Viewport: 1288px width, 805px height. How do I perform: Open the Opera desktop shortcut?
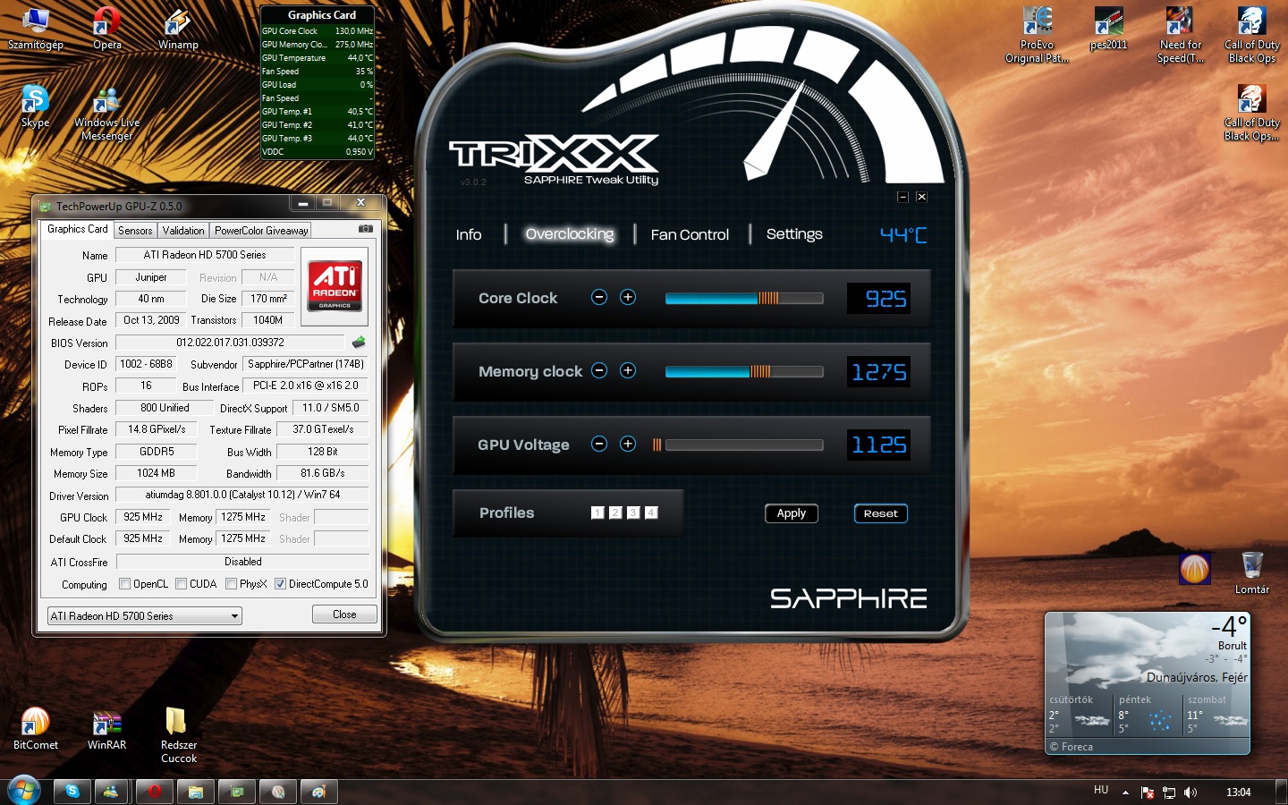point(107,29)
